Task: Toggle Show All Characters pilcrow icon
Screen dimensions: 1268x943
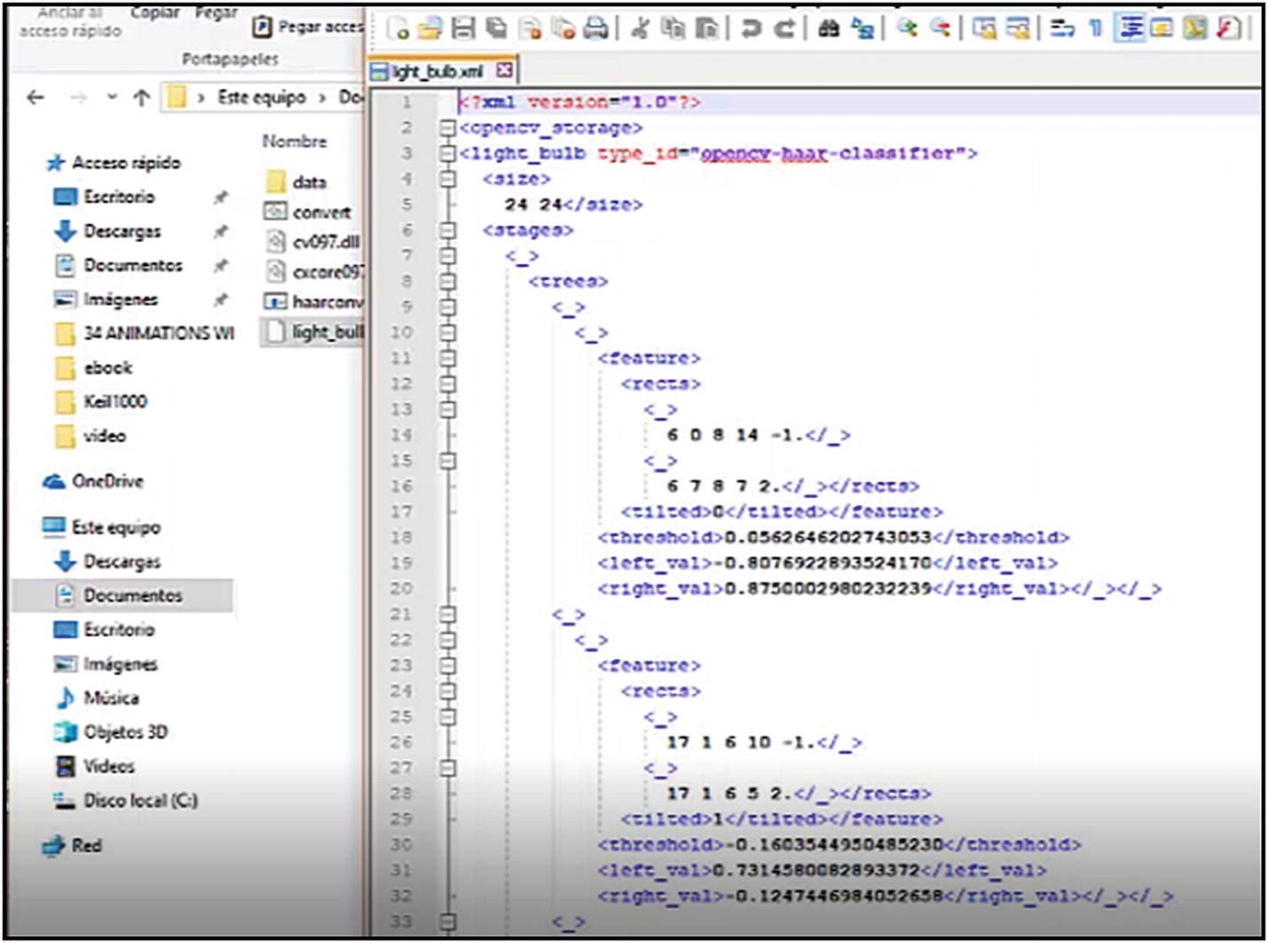Action: coord(1095,28)
